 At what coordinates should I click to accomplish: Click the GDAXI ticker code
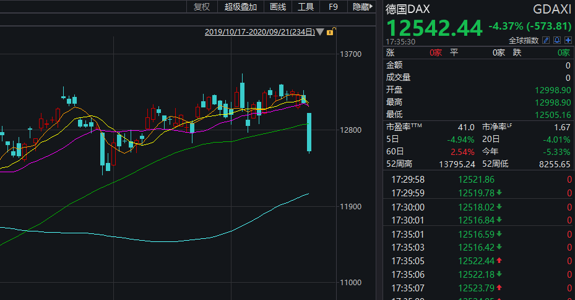[552, 9]
